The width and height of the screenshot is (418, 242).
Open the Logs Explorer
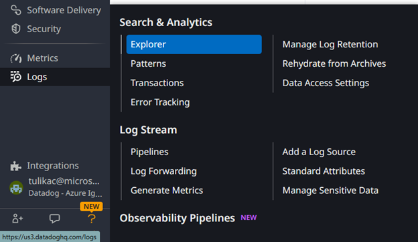194,44
